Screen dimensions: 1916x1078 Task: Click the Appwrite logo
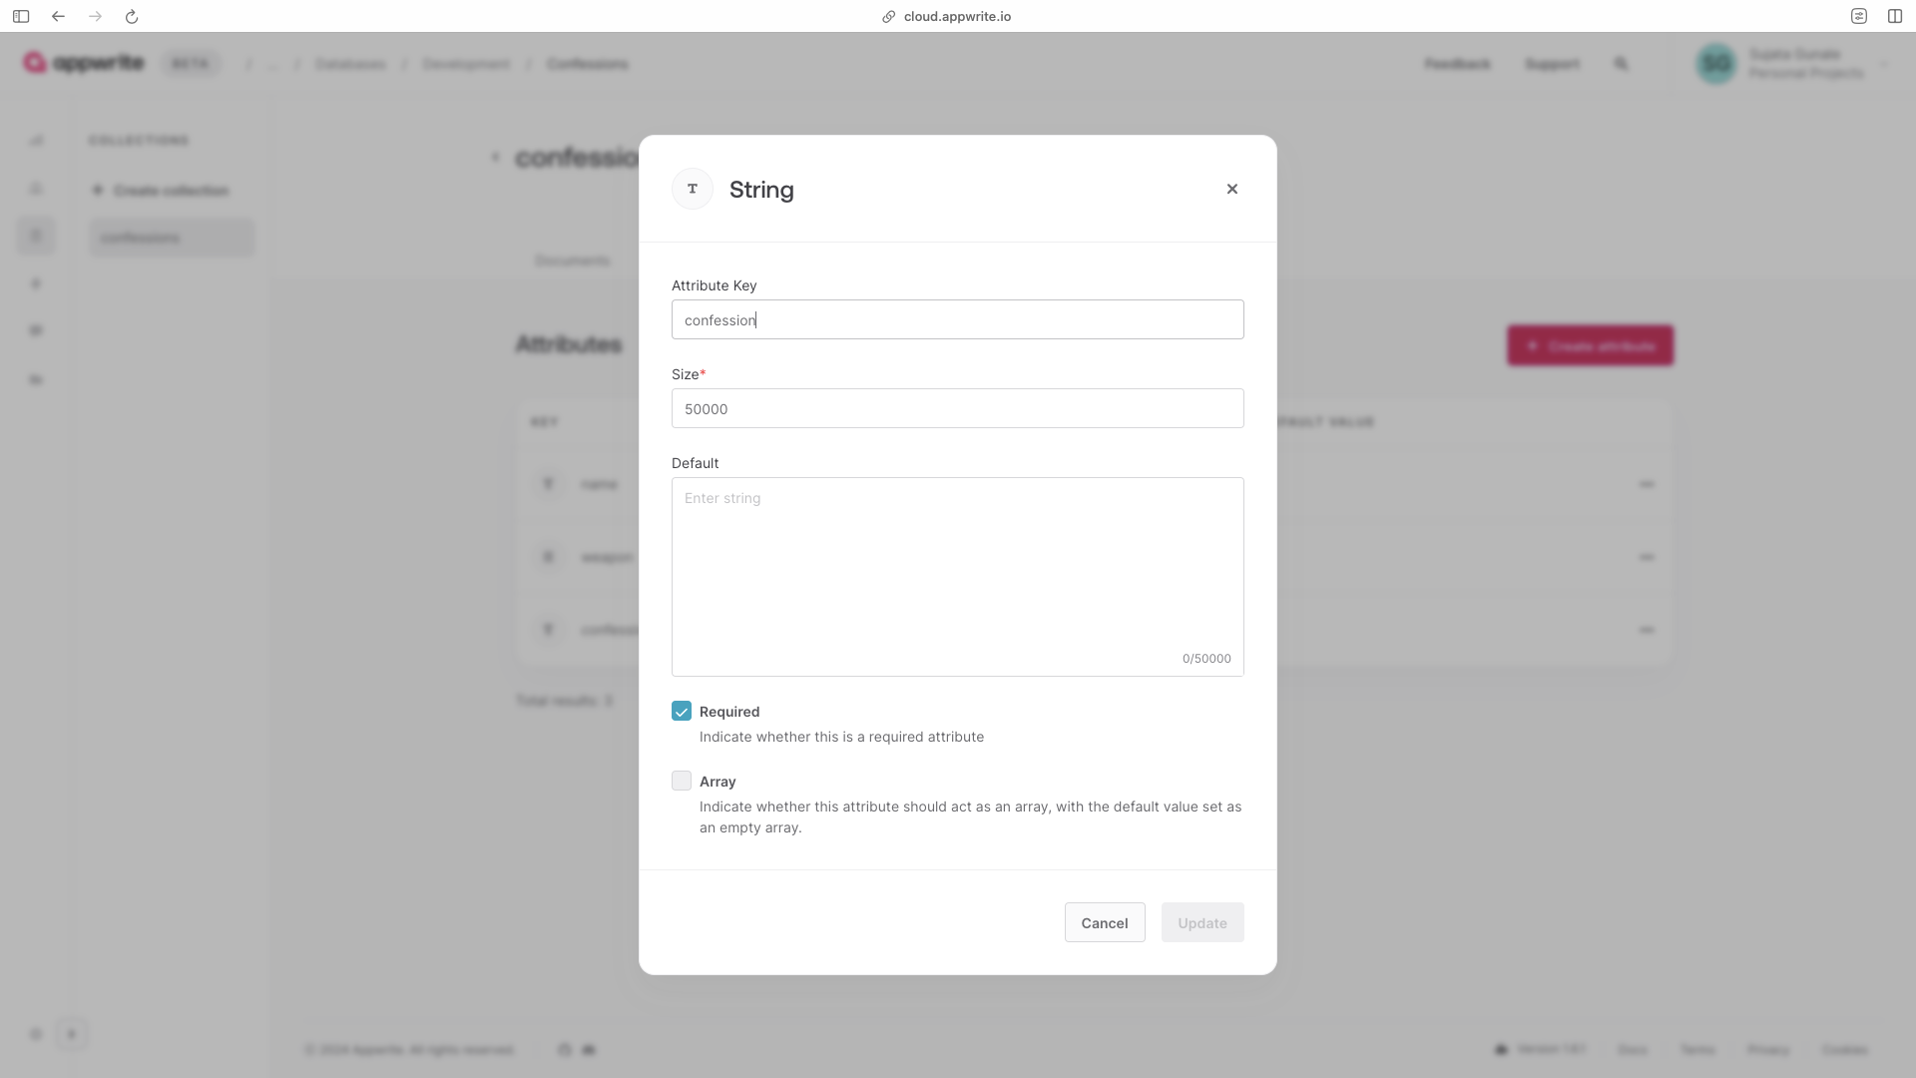point(85,63)
